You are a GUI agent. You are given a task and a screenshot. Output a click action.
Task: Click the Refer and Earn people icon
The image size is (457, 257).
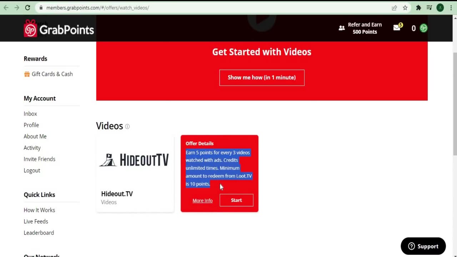342,28
